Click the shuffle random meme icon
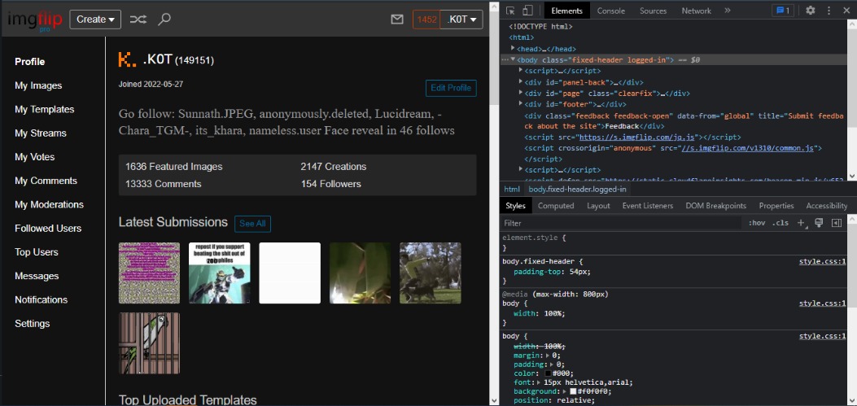 138,20
